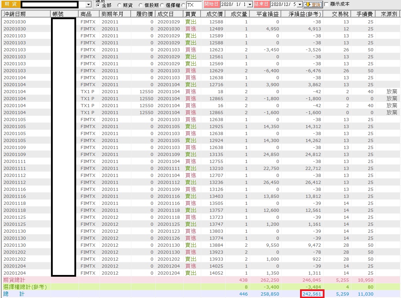Click the 手續費 column header
Viewport: 401px width, 298px height.
pos(363,14)
